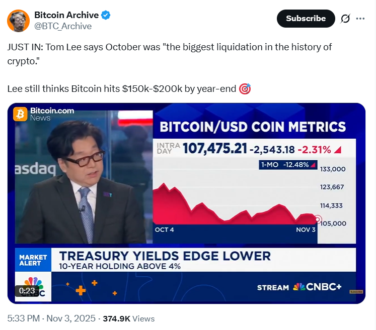
Task: Open the Bitcoin Archive display name link
Action: [x=66, y=15]
